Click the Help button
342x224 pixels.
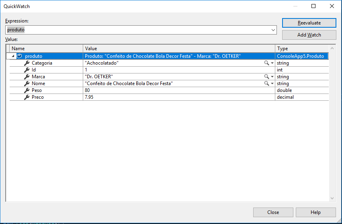click(315, 212)
